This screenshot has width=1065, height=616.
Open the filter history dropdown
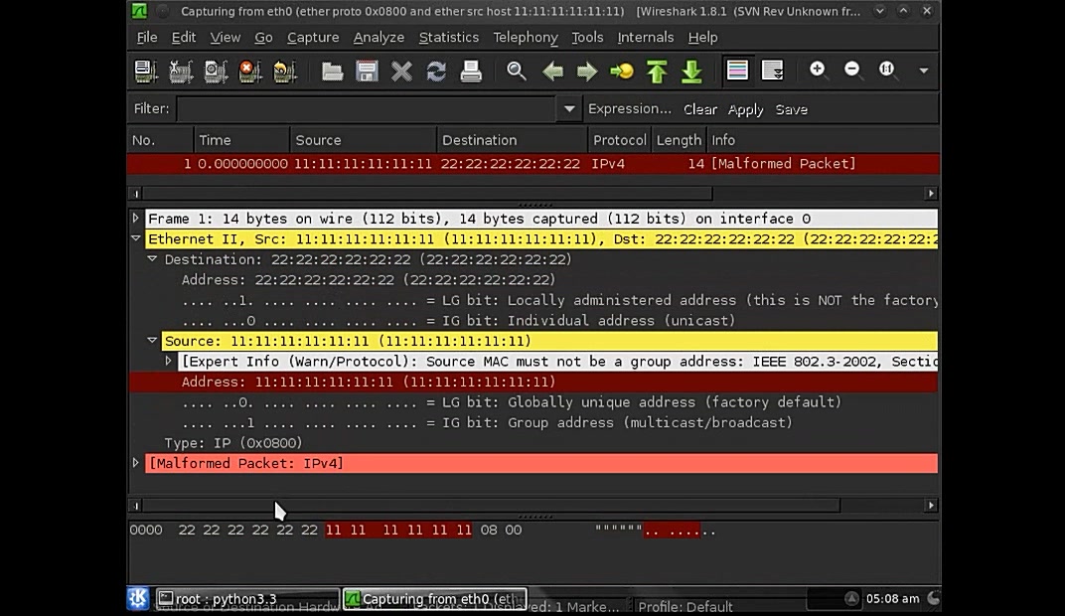click(568, 108)
